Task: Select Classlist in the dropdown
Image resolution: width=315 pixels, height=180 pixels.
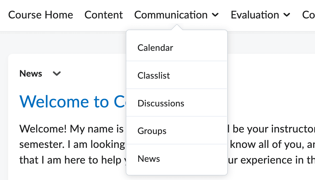Action: (153, 75)
